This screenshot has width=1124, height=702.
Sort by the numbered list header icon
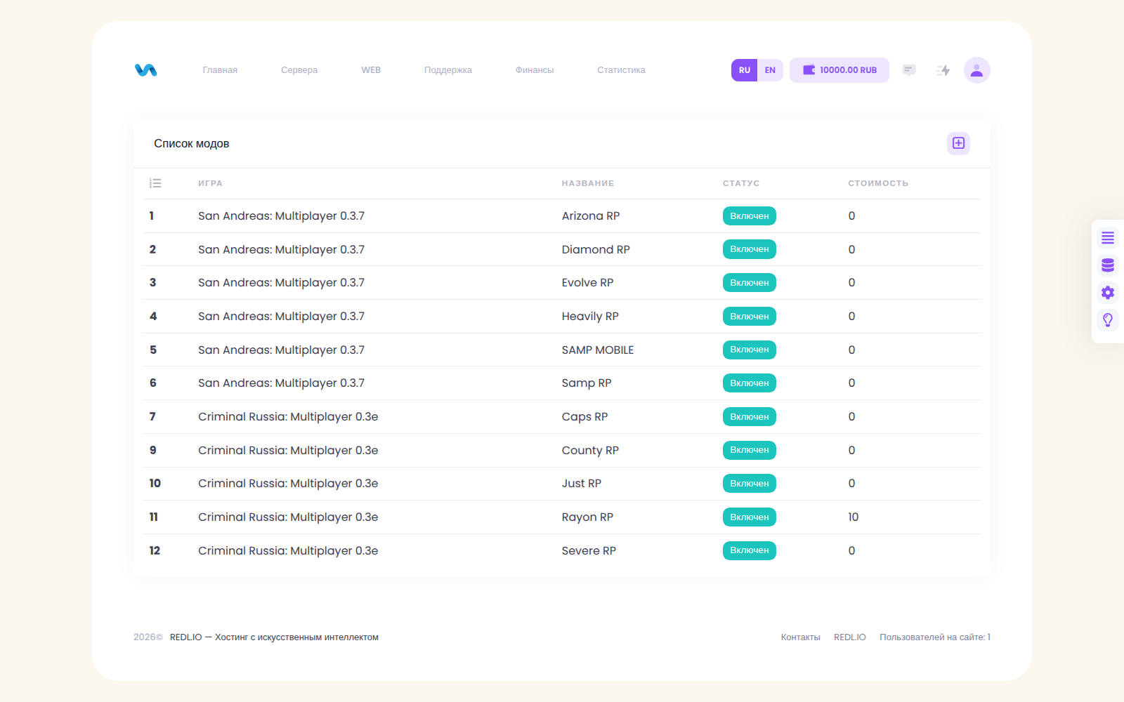155,183
